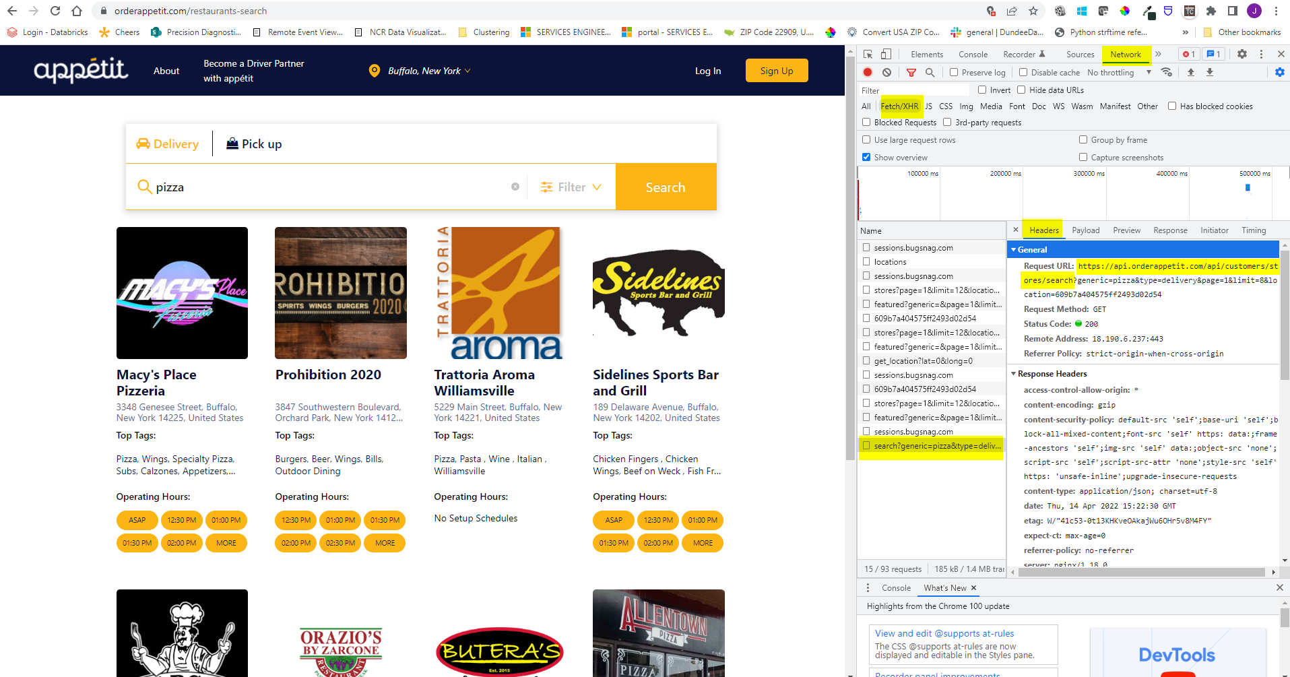Image resolution: width=1290 pixels, height=677 pixels.
Task: Click the network overview timeline bar
Action: 1072,193
